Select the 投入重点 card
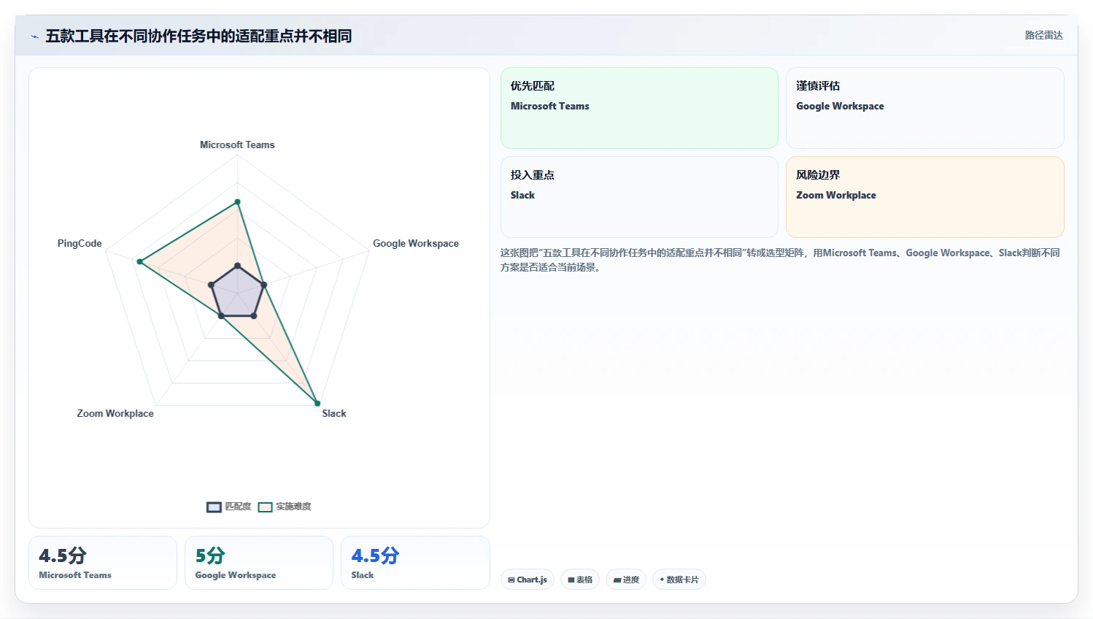The image size is (1093, 619). coord(639,197)
